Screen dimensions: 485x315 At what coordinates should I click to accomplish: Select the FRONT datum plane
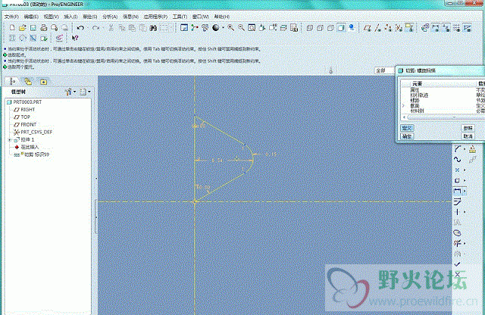29,125
